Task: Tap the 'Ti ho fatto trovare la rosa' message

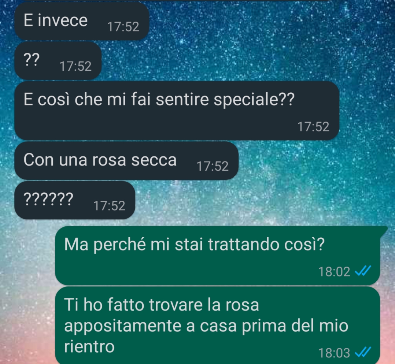Action: click(x=217, y=325)
